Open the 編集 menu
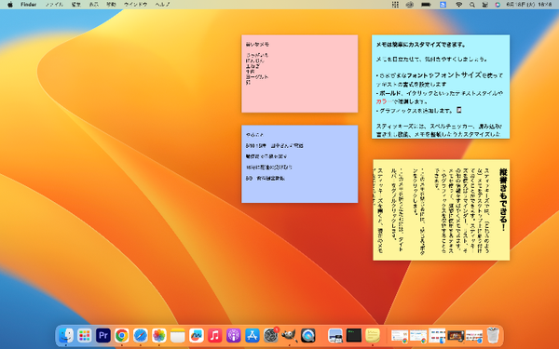This screenshot has height=349, width=559. pyautogui.click(x=76, y=5)
